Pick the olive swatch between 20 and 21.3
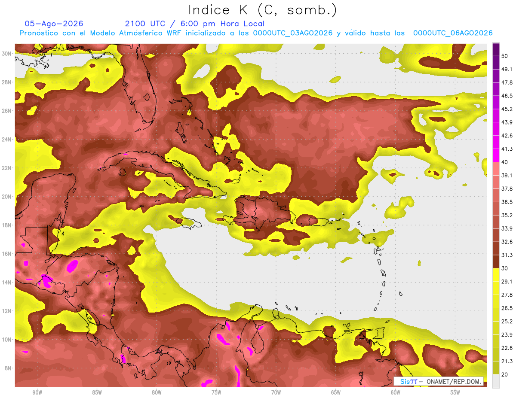Viewport: 516px width, 398px height. tap(496, 368)
